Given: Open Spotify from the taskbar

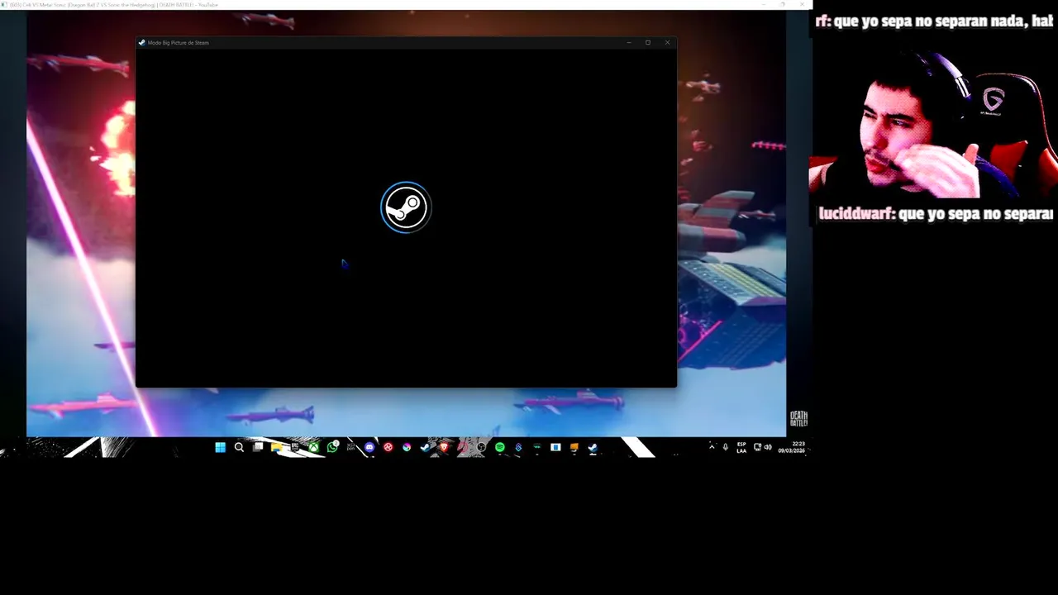Looking at the screenshot, I should point(500,447).
